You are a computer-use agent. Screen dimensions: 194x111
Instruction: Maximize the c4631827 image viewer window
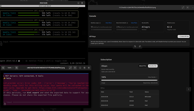point(85,68)
